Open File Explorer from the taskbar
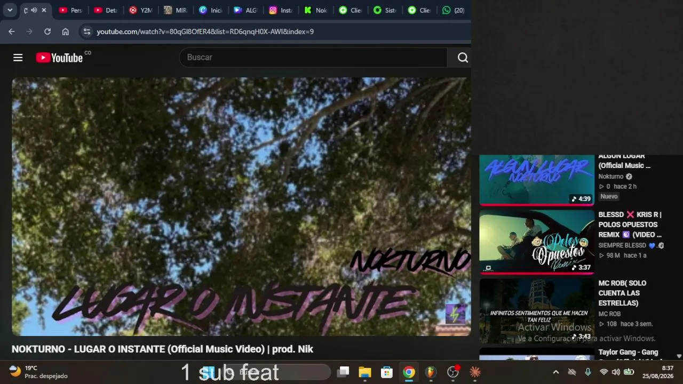 pyautogui.click(x=365, y=372)
